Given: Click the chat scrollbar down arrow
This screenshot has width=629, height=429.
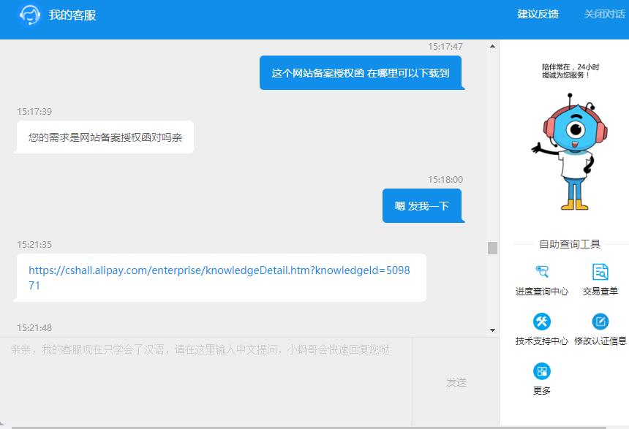Looking at the screenshot, I should [x=492, y=330].
